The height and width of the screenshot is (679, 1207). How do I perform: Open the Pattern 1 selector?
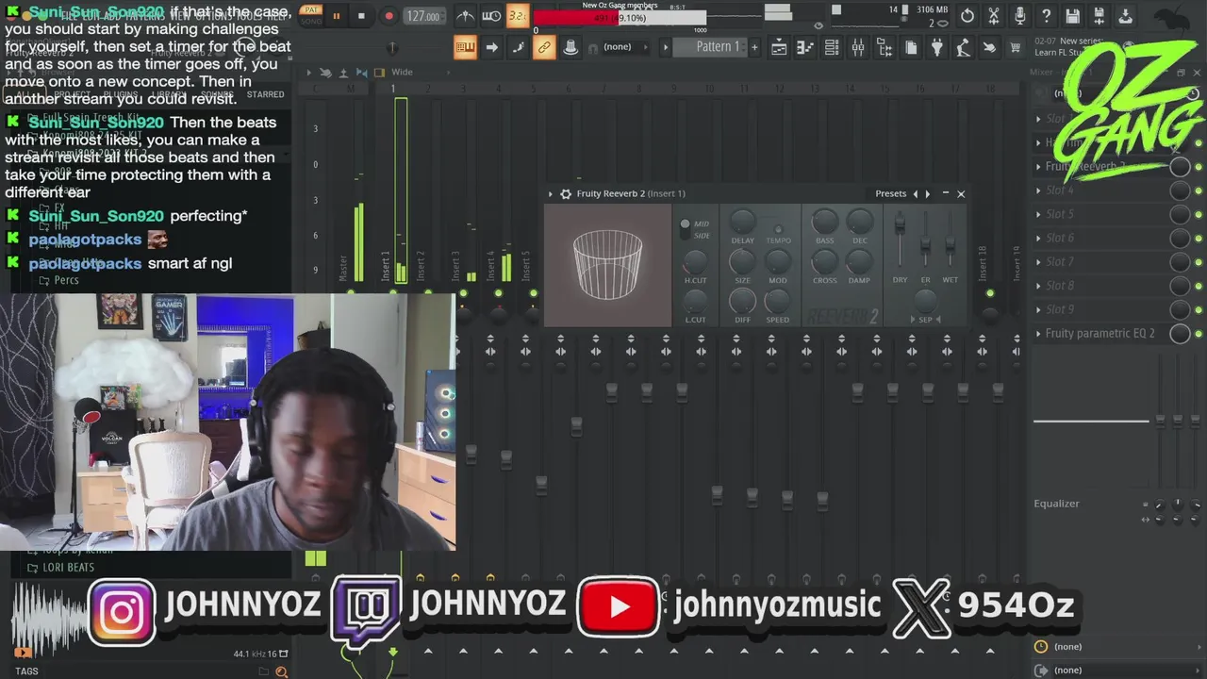711,47
